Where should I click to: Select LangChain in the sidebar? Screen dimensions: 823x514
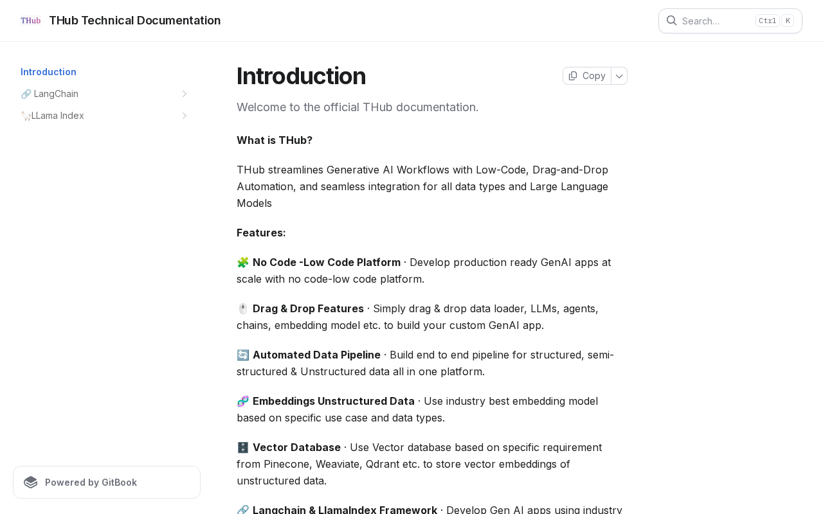click(x=56, y=94)
